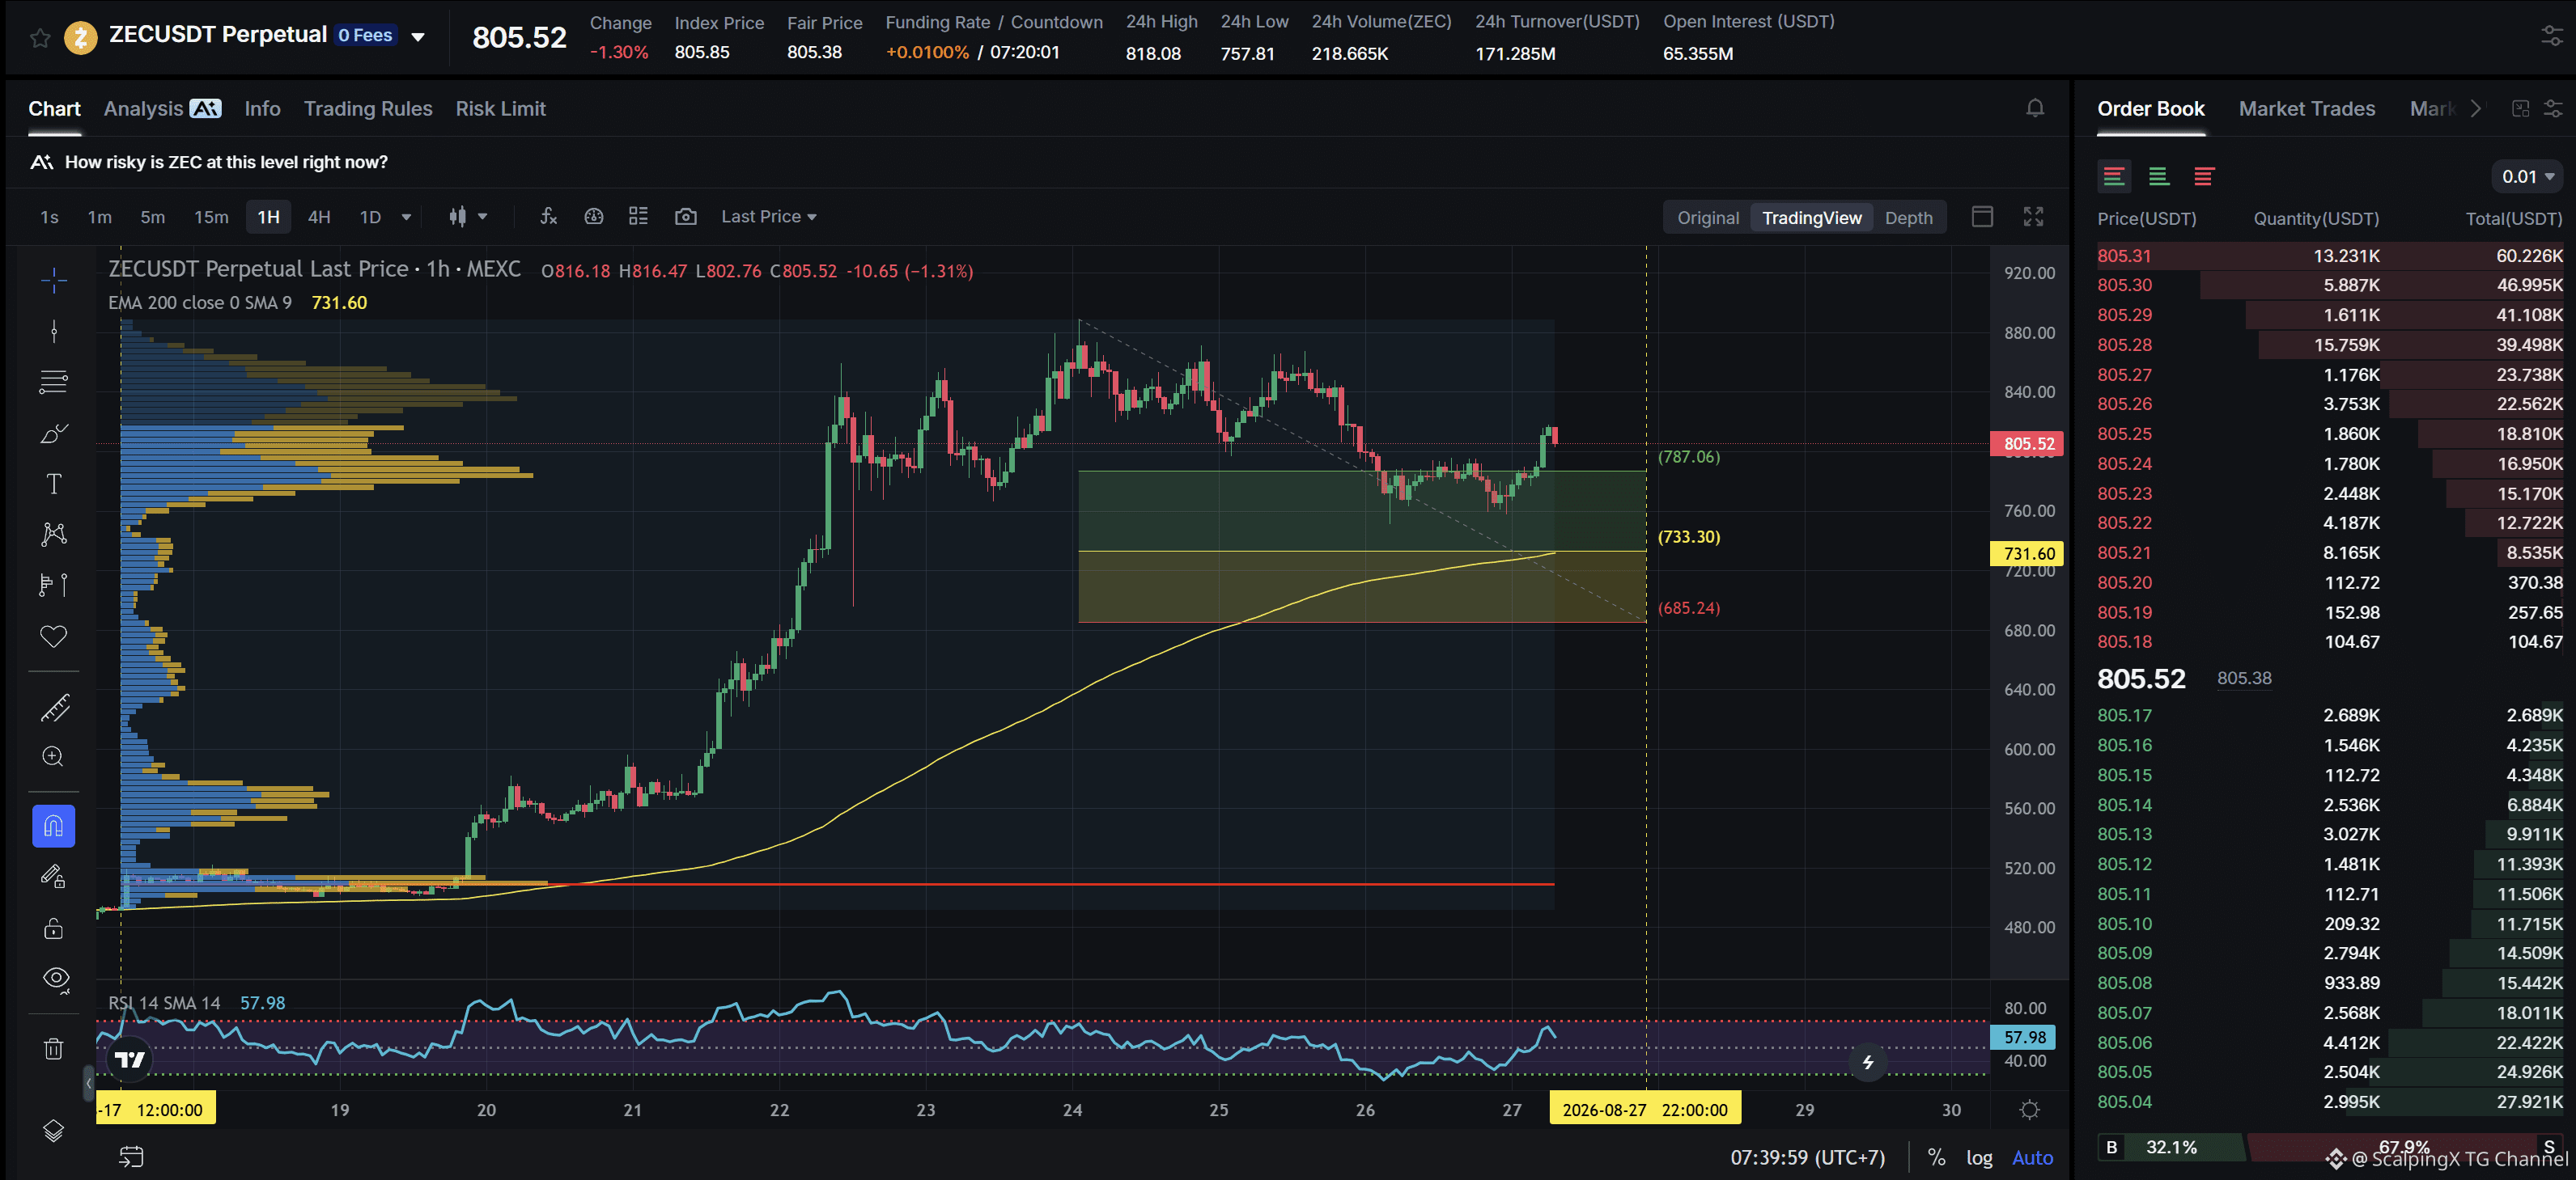Add ZECUSDT to favorites star
The image size is (2576, 1180).
40,38
